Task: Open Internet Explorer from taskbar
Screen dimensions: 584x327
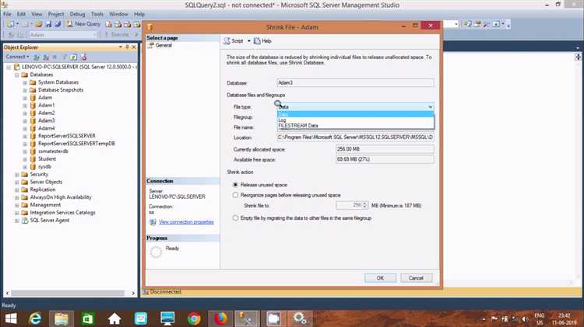Action: 35,318
